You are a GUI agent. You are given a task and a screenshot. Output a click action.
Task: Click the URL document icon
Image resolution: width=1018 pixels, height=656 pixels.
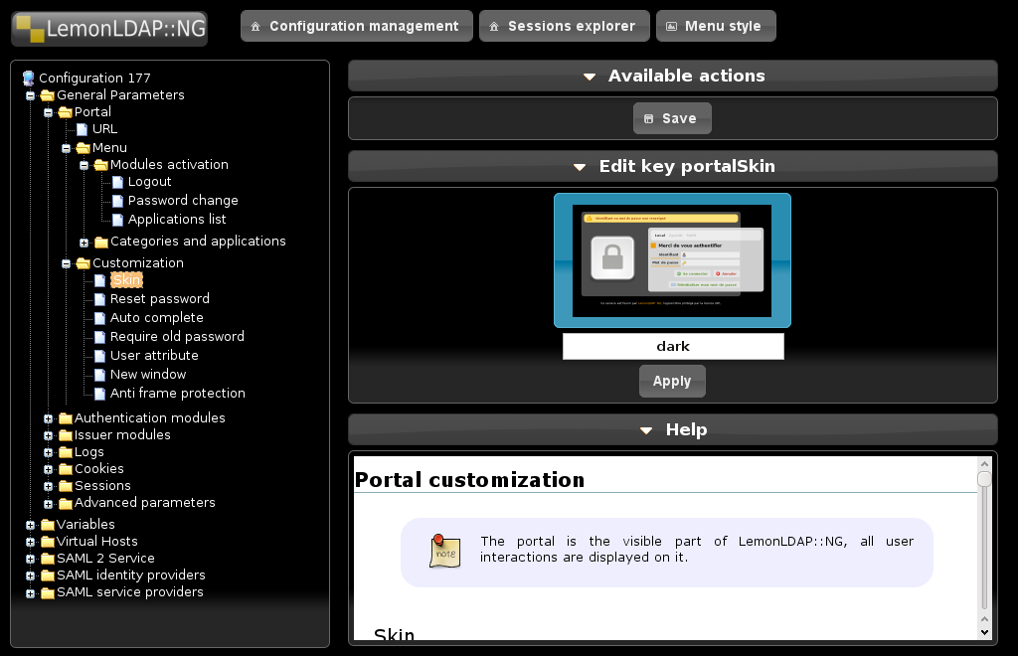coord(82,129)
